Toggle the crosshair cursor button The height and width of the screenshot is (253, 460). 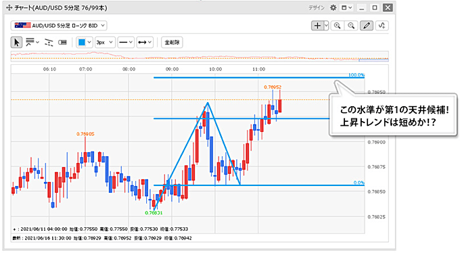[317, 26]
